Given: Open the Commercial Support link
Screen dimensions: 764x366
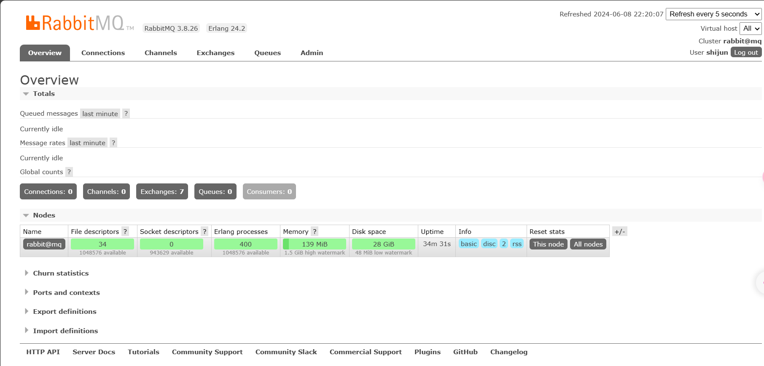Looking at the screenshot, I should (366, 352).
